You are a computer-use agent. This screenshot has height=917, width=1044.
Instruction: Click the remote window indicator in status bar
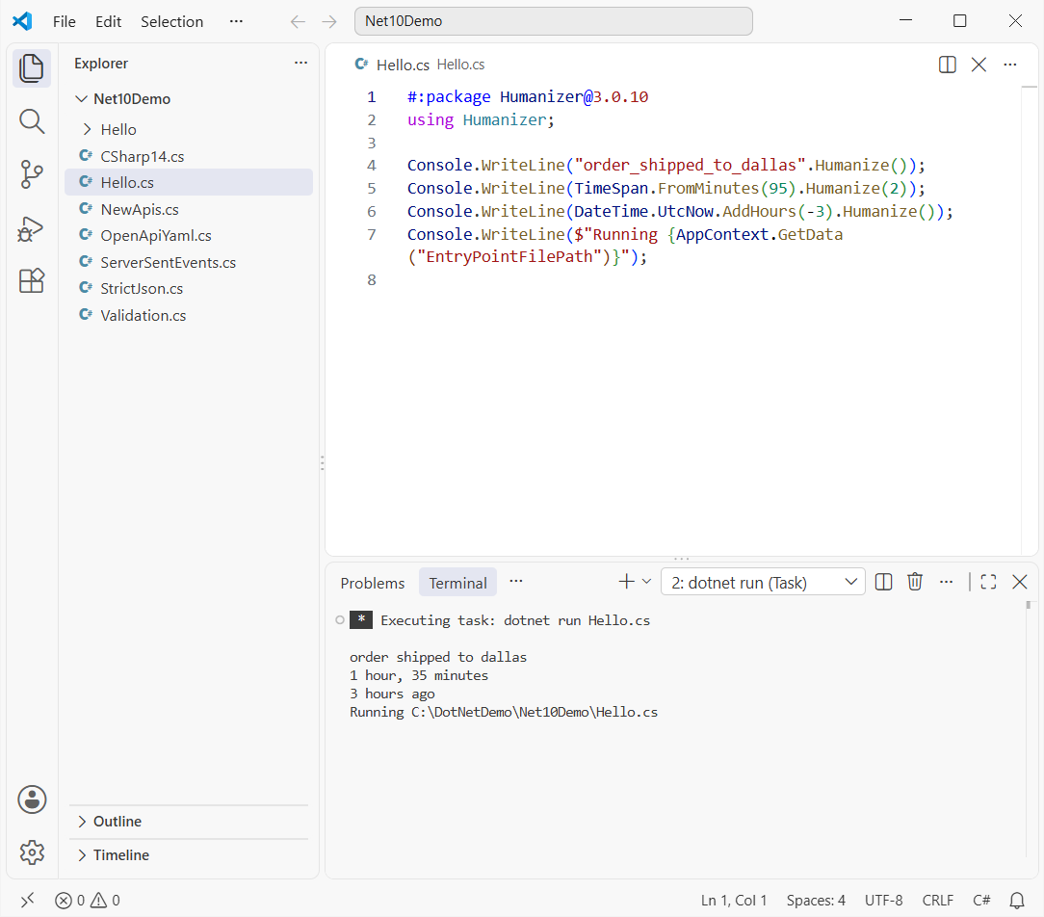[x=27, y=901]
